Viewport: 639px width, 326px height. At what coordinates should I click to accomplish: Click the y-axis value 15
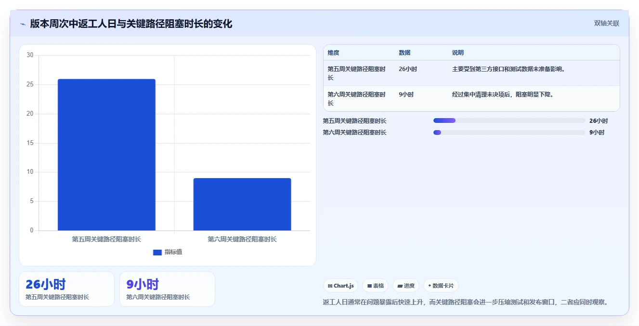point(30,143)
